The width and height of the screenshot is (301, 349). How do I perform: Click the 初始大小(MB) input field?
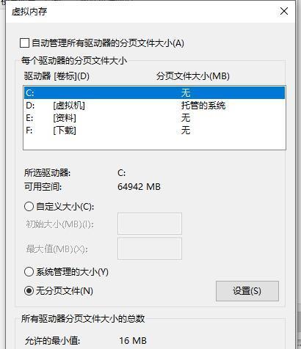(150, 224)
